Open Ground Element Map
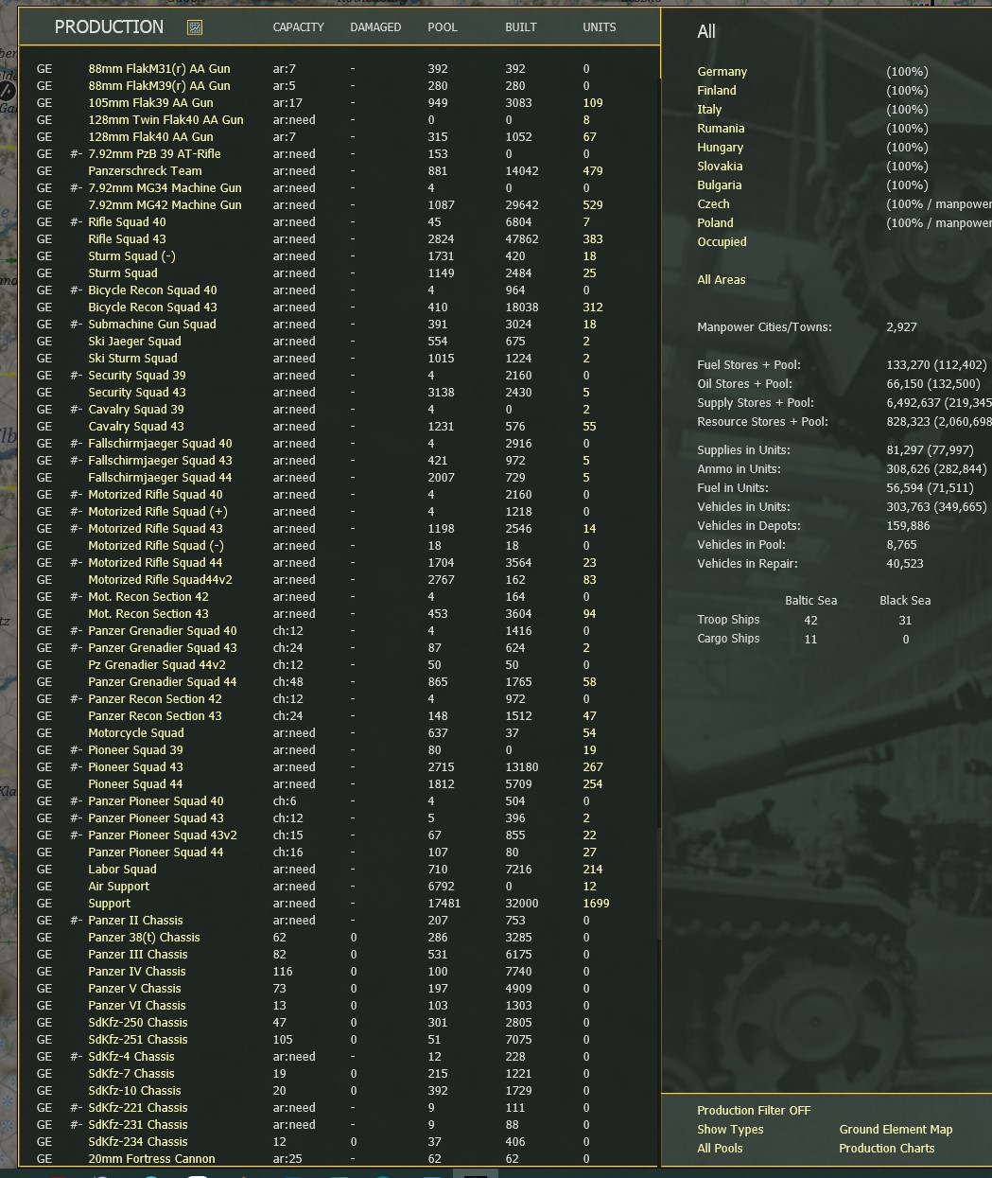This screenshot has height=1178, width=992. 896,1130
